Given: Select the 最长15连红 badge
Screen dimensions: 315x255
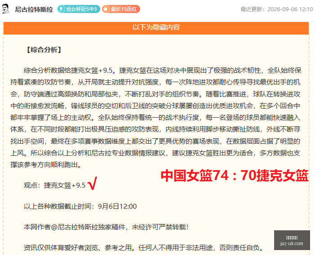Looking at the screenshot, I should click(121, 9).
